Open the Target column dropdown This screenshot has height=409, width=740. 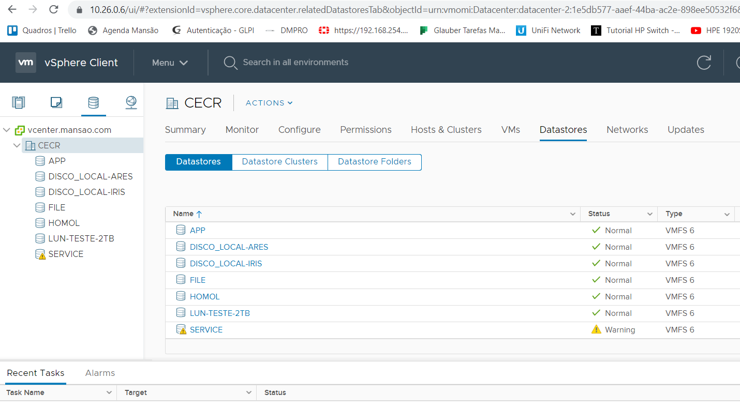pyautogui.click(x=248, y=393)
